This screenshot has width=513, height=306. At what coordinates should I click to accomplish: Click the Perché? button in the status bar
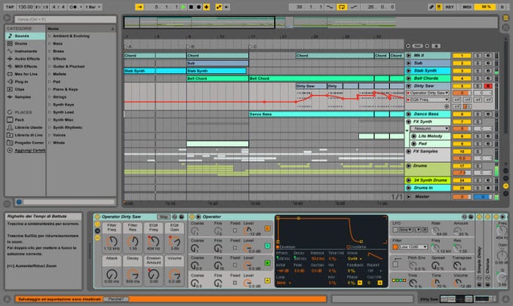[116, 298]
